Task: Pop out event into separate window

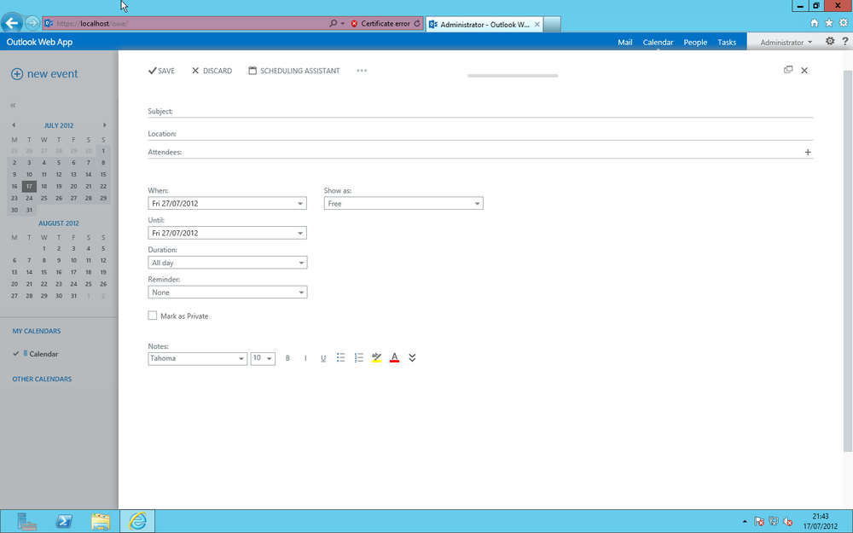Action: (x=787, y=70)
